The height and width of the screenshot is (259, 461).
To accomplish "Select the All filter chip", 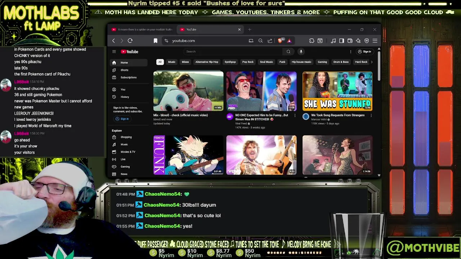I will 160,62.
